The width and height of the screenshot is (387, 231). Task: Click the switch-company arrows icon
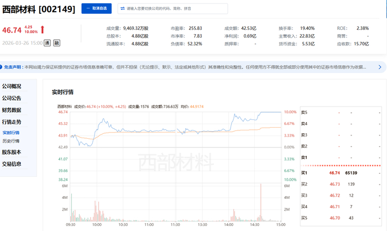[122, 8]
